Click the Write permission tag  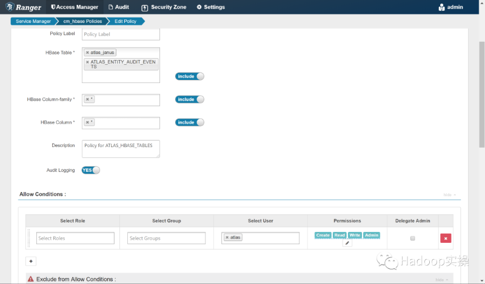pos(355,235)
